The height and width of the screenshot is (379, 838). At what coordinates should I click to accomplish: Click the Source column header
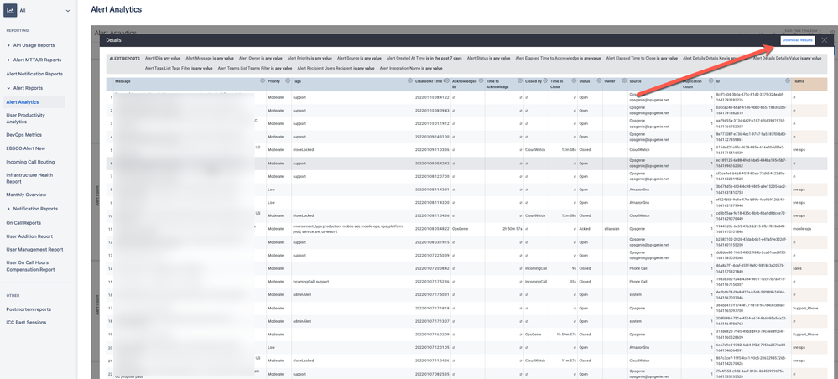[636, 81]
